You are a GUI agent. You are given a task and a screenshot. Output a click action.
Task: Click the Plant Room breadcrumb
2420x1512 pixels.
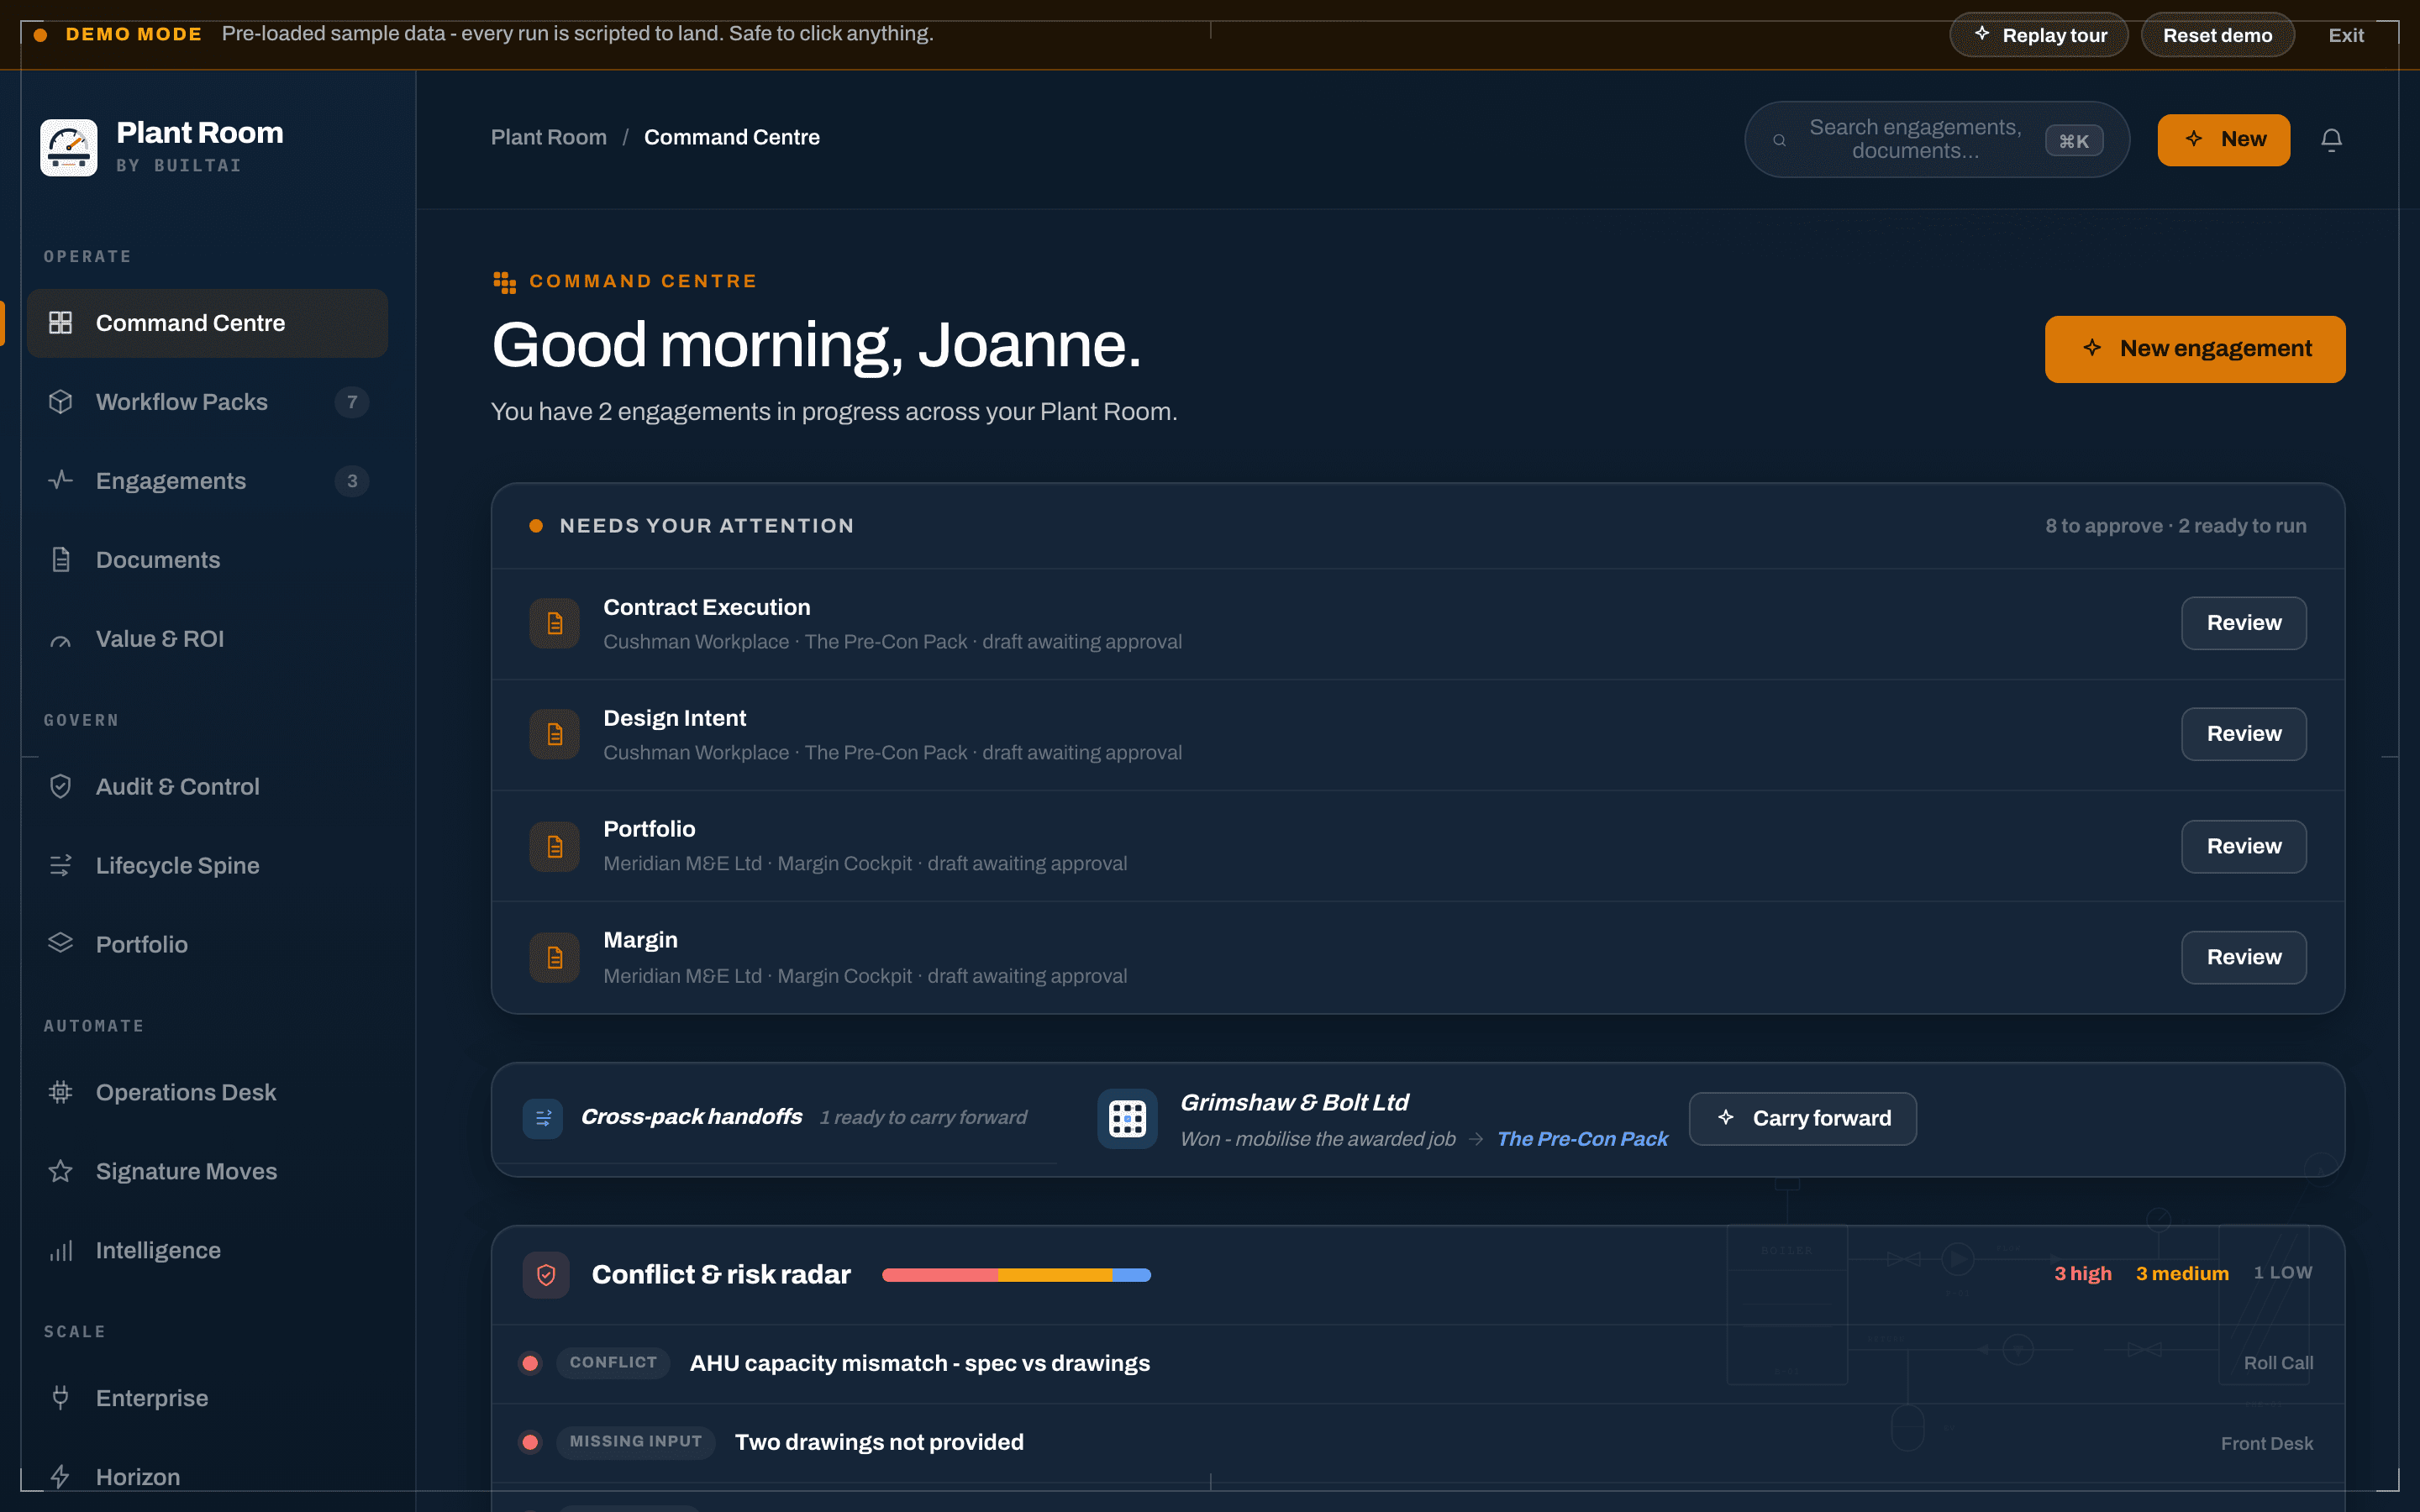(549, 138)
